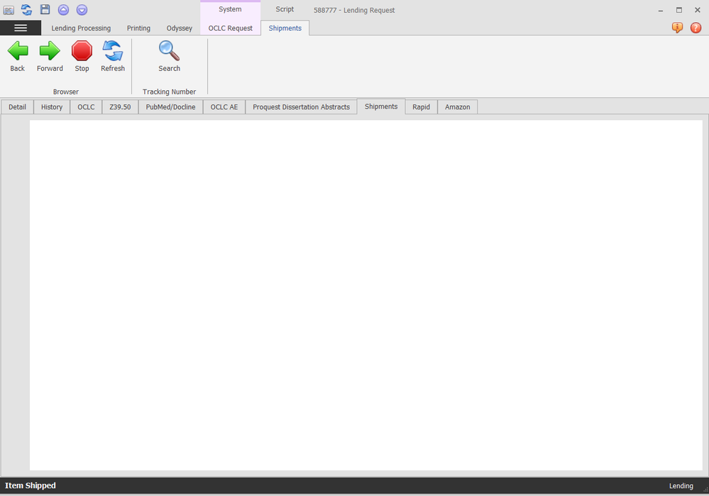
Task: Select the OCLC Request ribbon tab
Action: pyautogui.click(x=230, y=28)
